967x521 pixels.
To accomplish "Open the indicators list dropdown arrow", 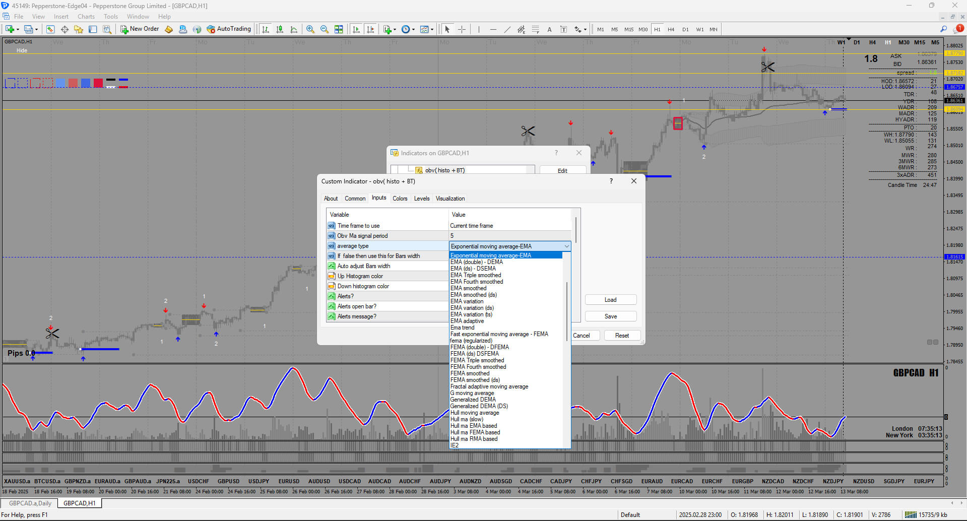I will coord(394,29).
